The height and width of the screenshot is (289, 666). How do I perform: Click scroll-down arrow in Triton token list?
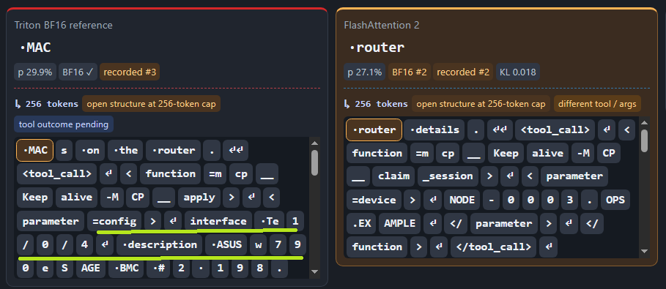(x=315, y=271)
